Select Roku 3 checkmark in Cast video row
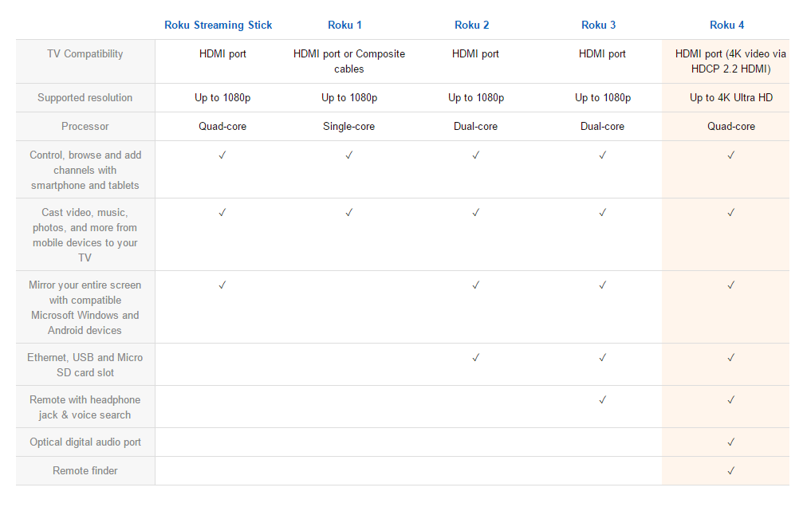This screenshot has width=799, height=507. click(602, 213)
